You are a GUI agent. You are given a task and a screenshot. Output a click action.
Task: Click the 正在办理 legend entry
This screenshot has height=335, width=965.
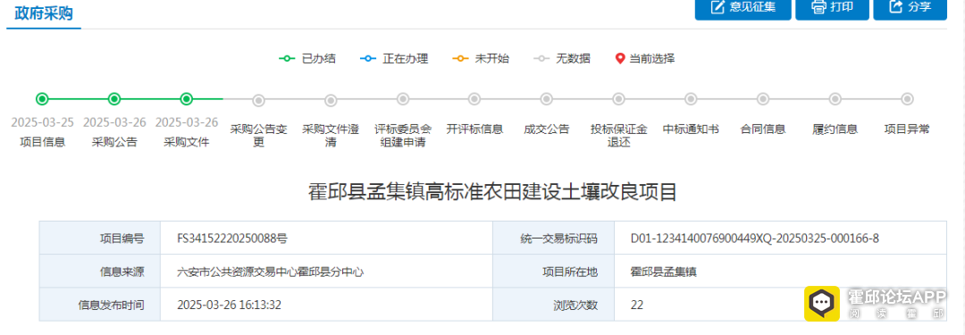[394, 59]
